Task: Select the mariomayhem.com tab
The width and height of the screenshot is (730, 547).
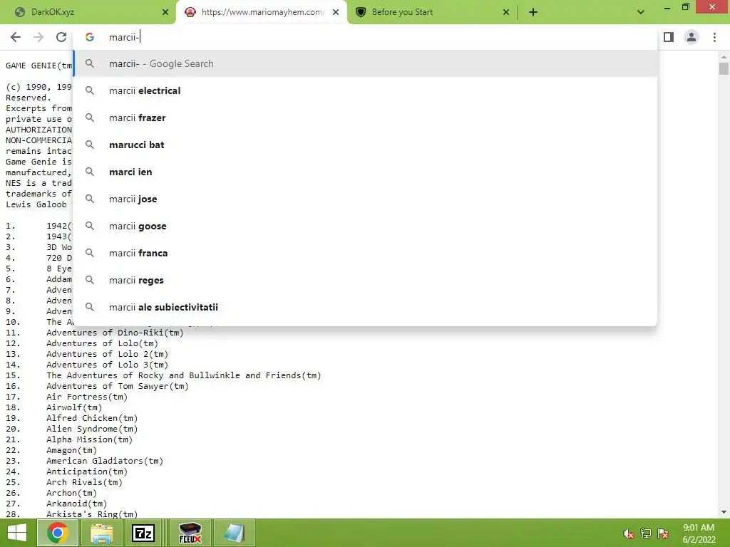Action: tap(262, 13)
